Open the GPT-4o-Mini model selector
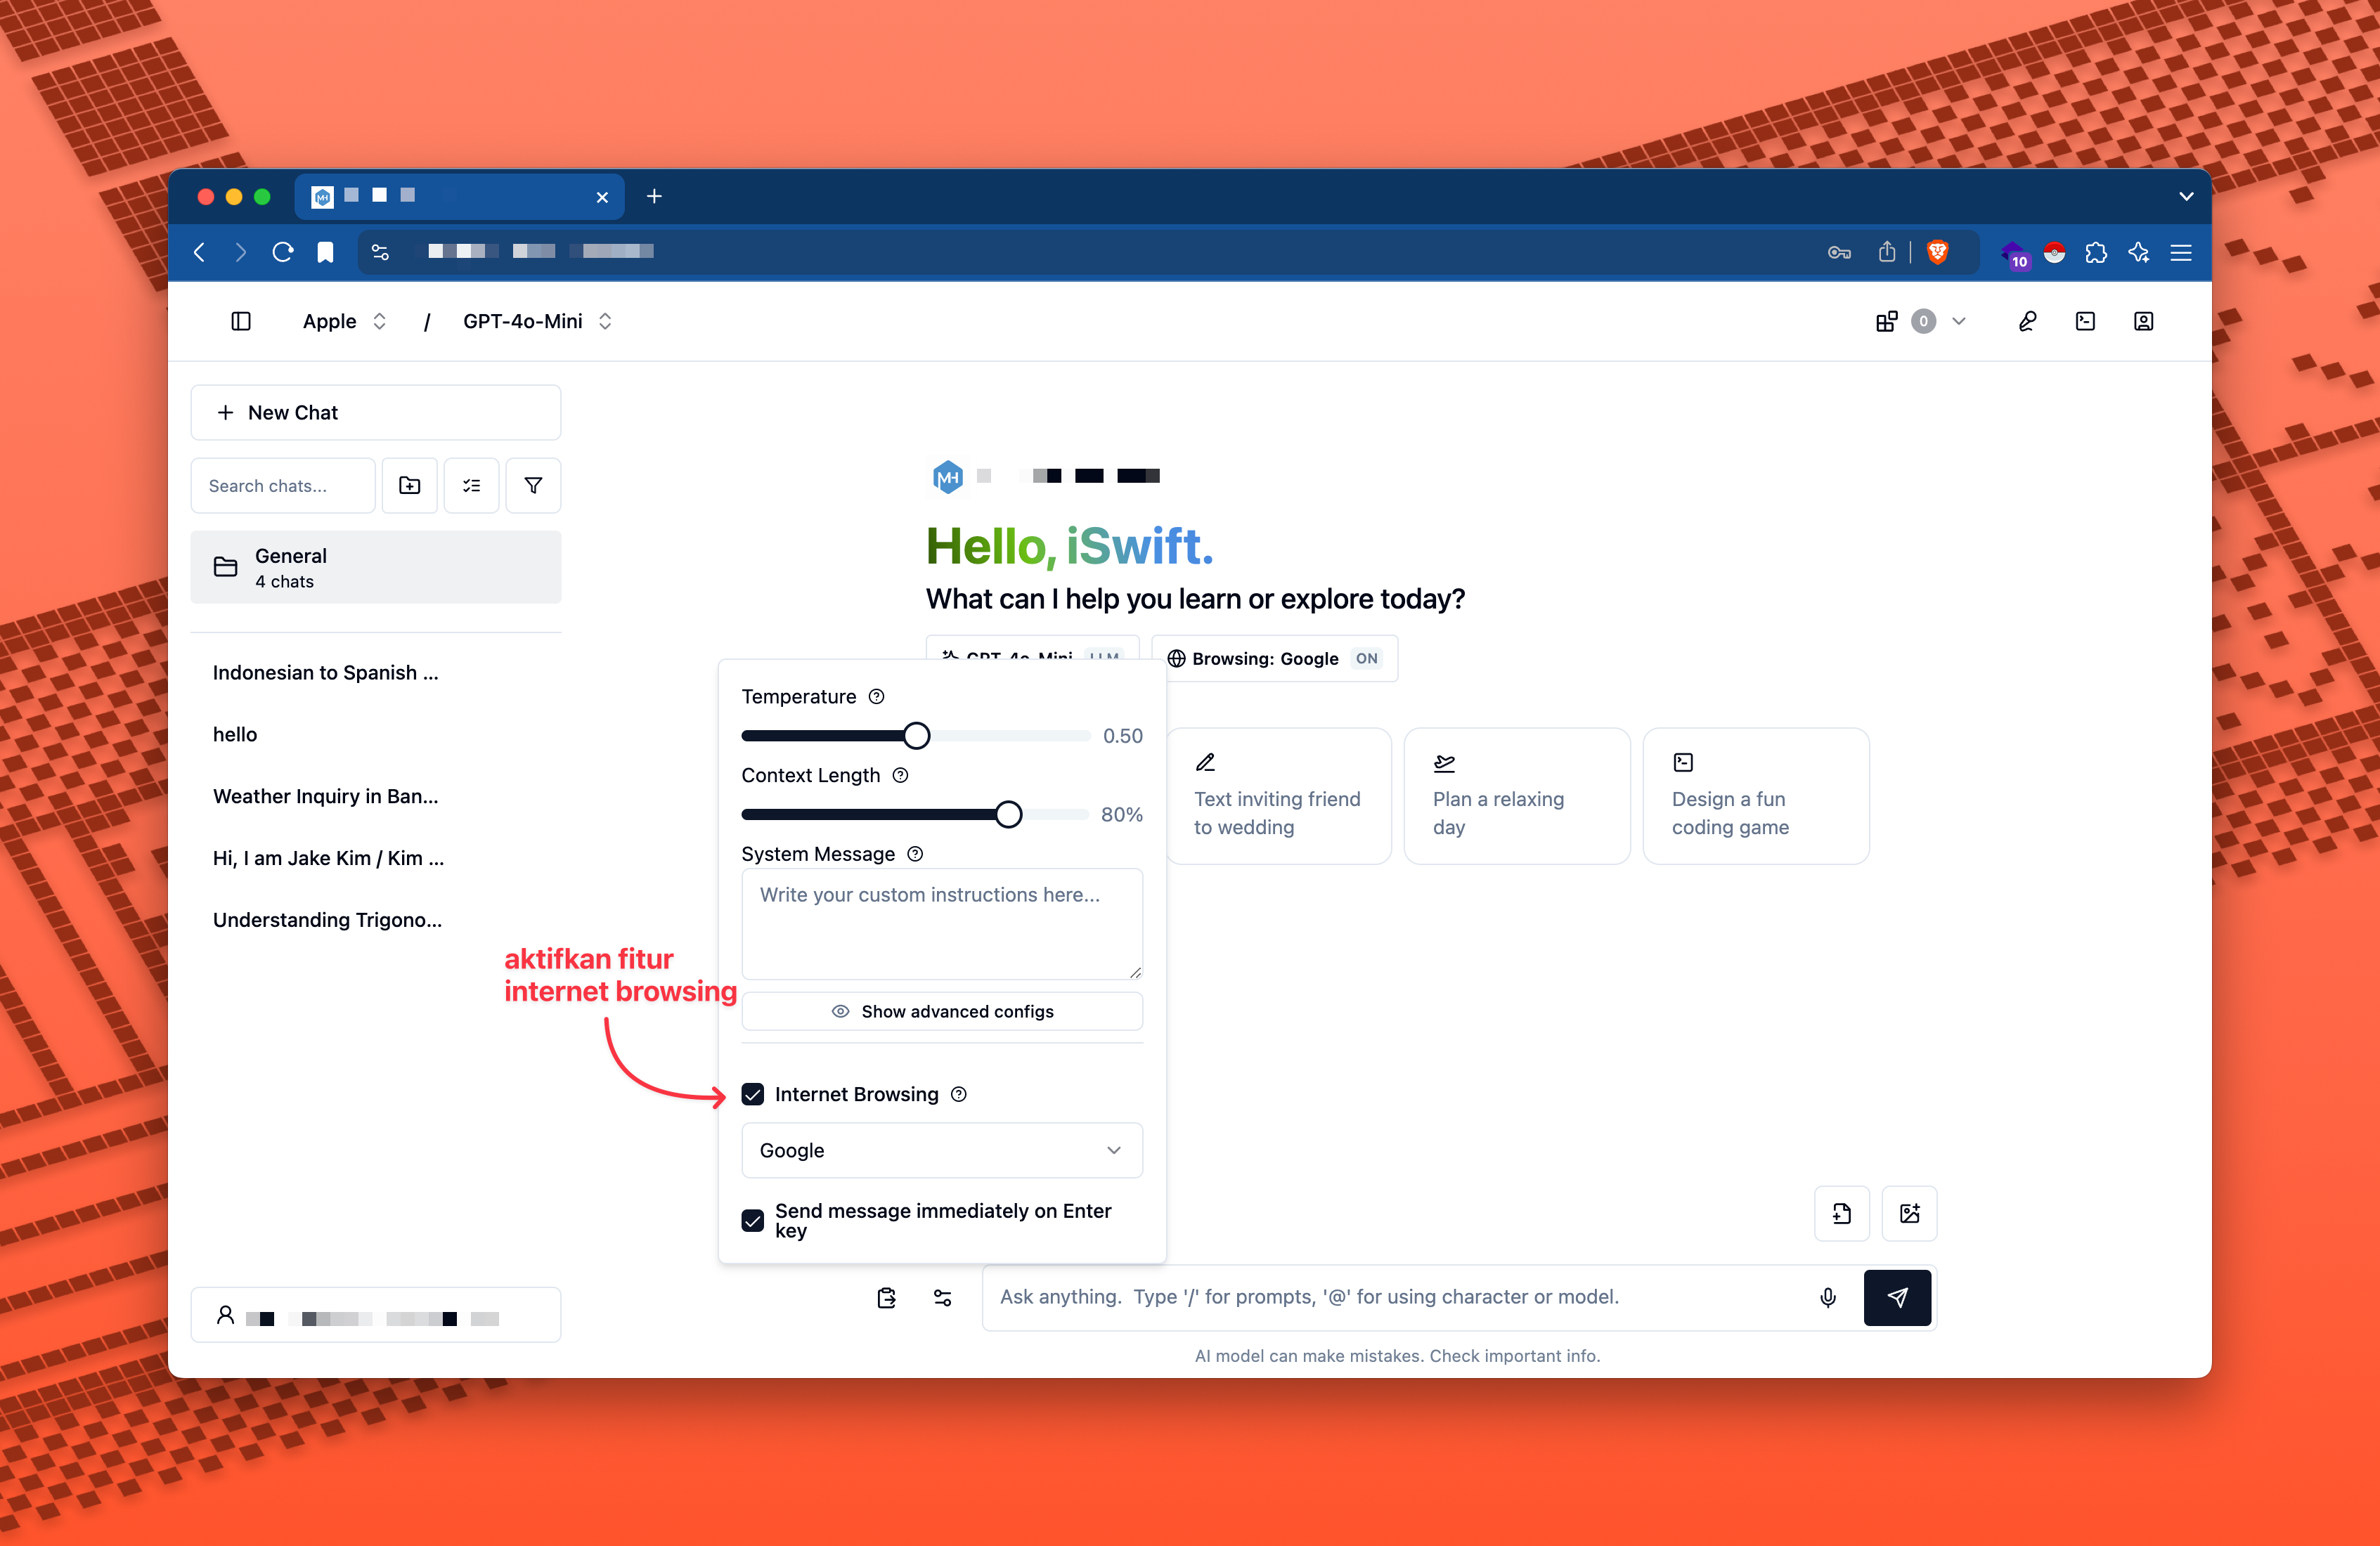The width and height of the screenshot is (2380, 1546). point(537,321)
